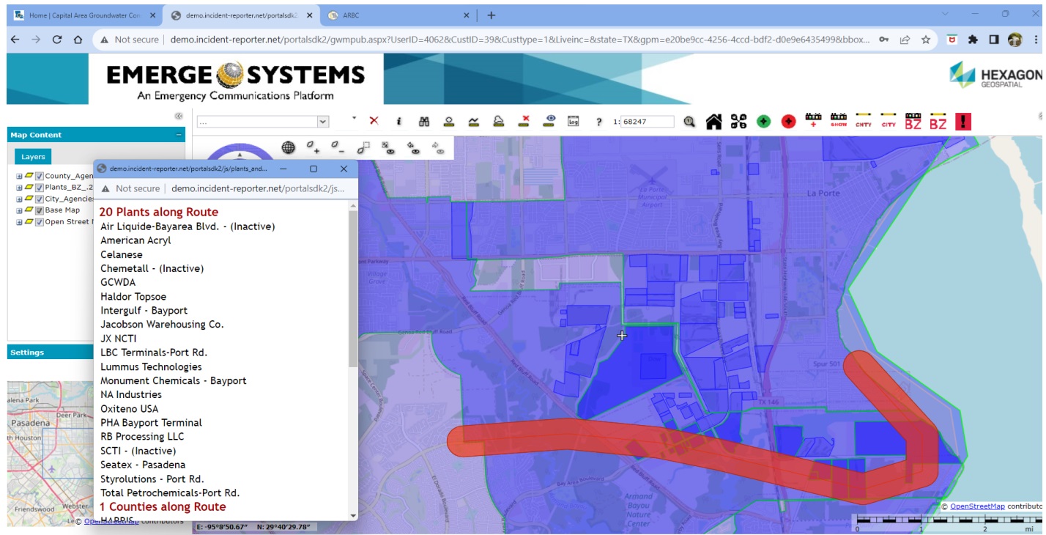Toggle the Base Map layer checkbox
The image size is (1046, 535).
pyautogui.click(x=40, y=210)
